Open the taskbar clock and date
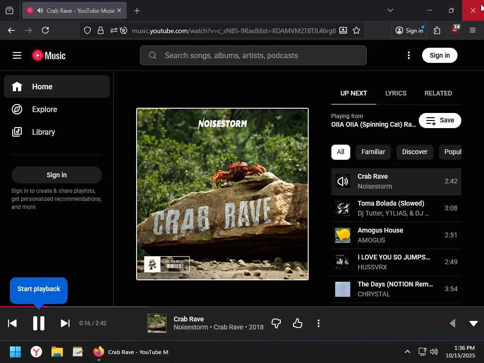 460,352
